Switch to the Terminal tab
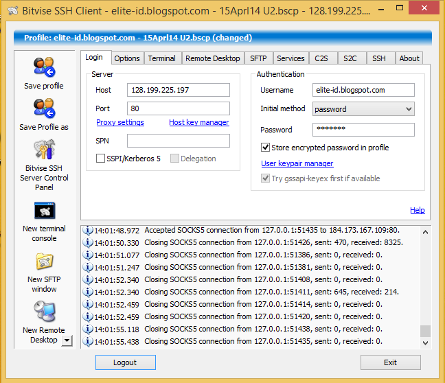Screen dimensions: 445x383 tap(162, 58)
